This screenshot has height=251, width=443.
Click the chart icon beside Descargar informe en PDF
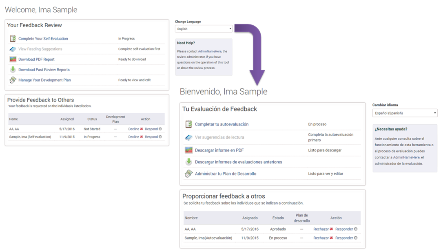188,150
